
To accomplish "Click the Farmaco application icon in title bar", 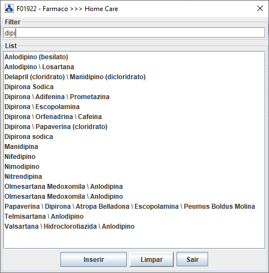I will tap(9, 8).
